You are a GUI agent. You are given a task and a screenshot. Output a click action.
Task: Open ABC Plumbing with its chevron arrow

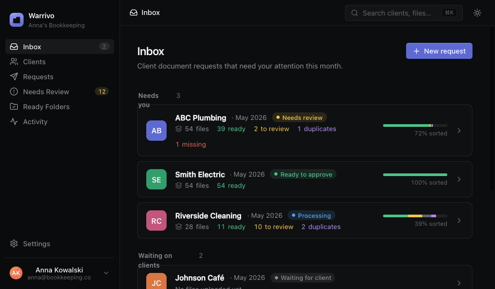point(459,130)
